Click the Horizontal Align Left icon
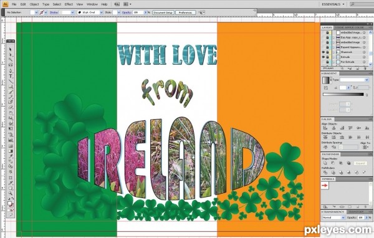The height and width of the screenshot is (238, 374). tap(325, 128)
